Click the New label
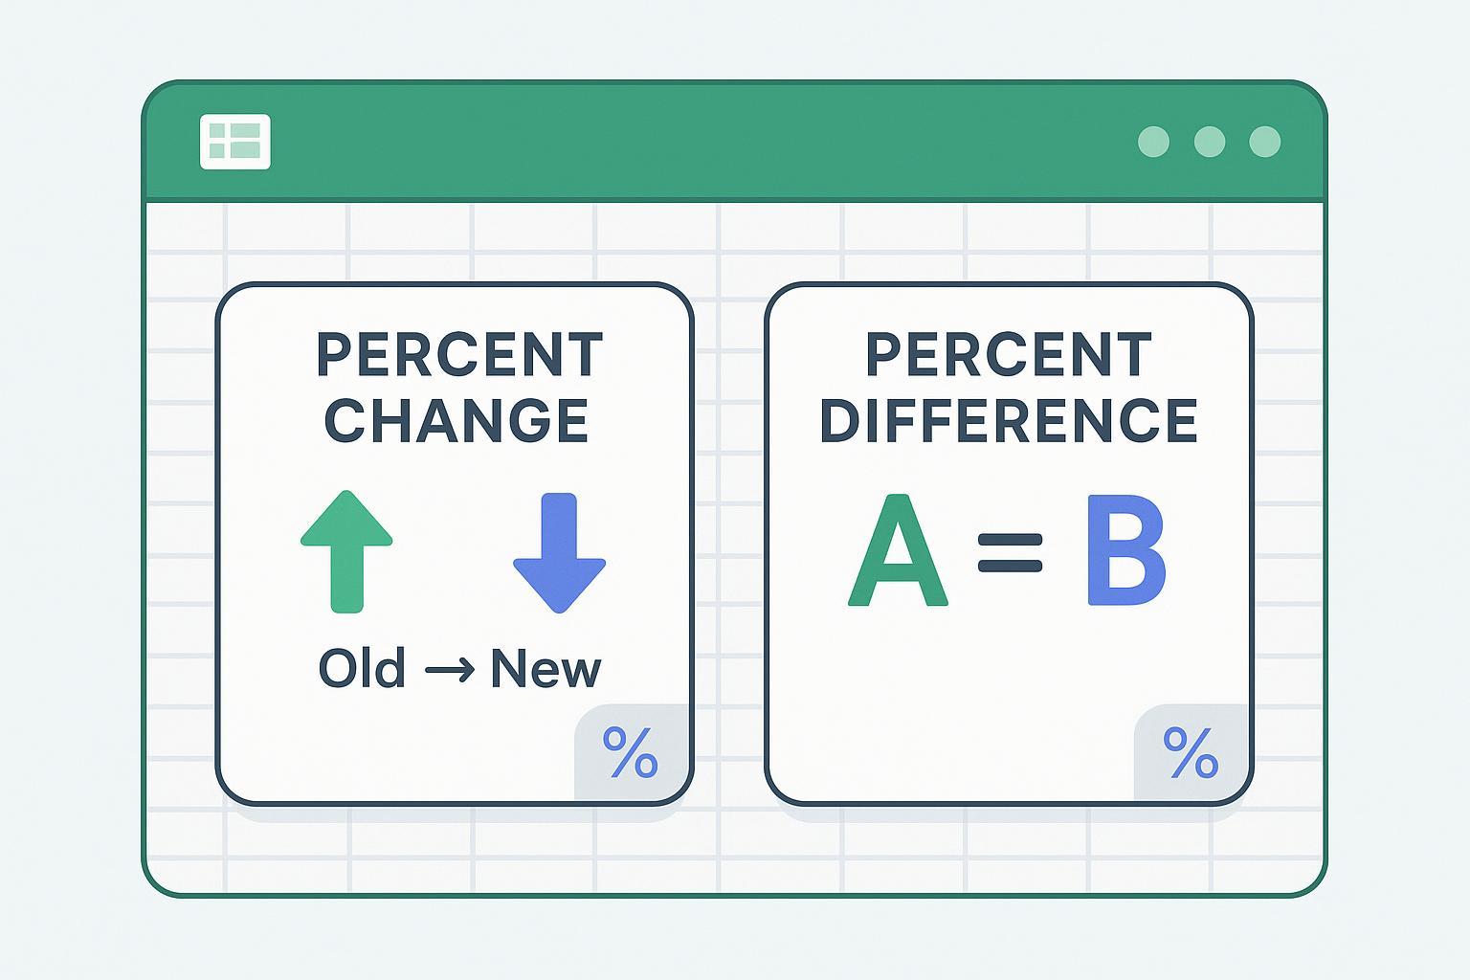Screen dimensions: 1470x980 [x=546, y=669]
